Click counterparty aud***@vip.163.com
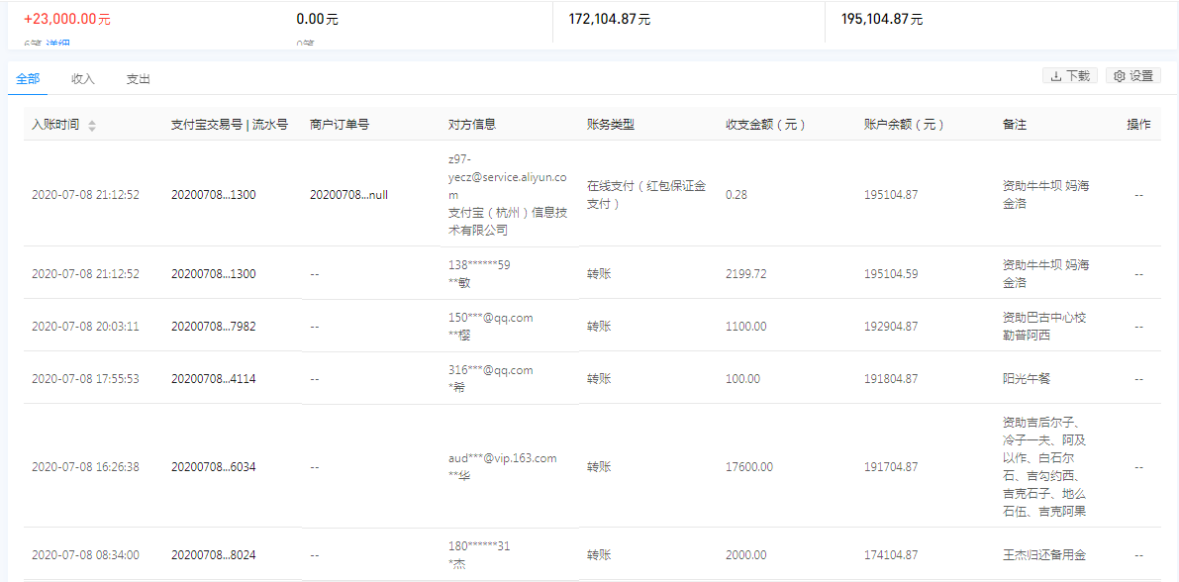This screenshot has width=1179, height=582. point(502,458)
